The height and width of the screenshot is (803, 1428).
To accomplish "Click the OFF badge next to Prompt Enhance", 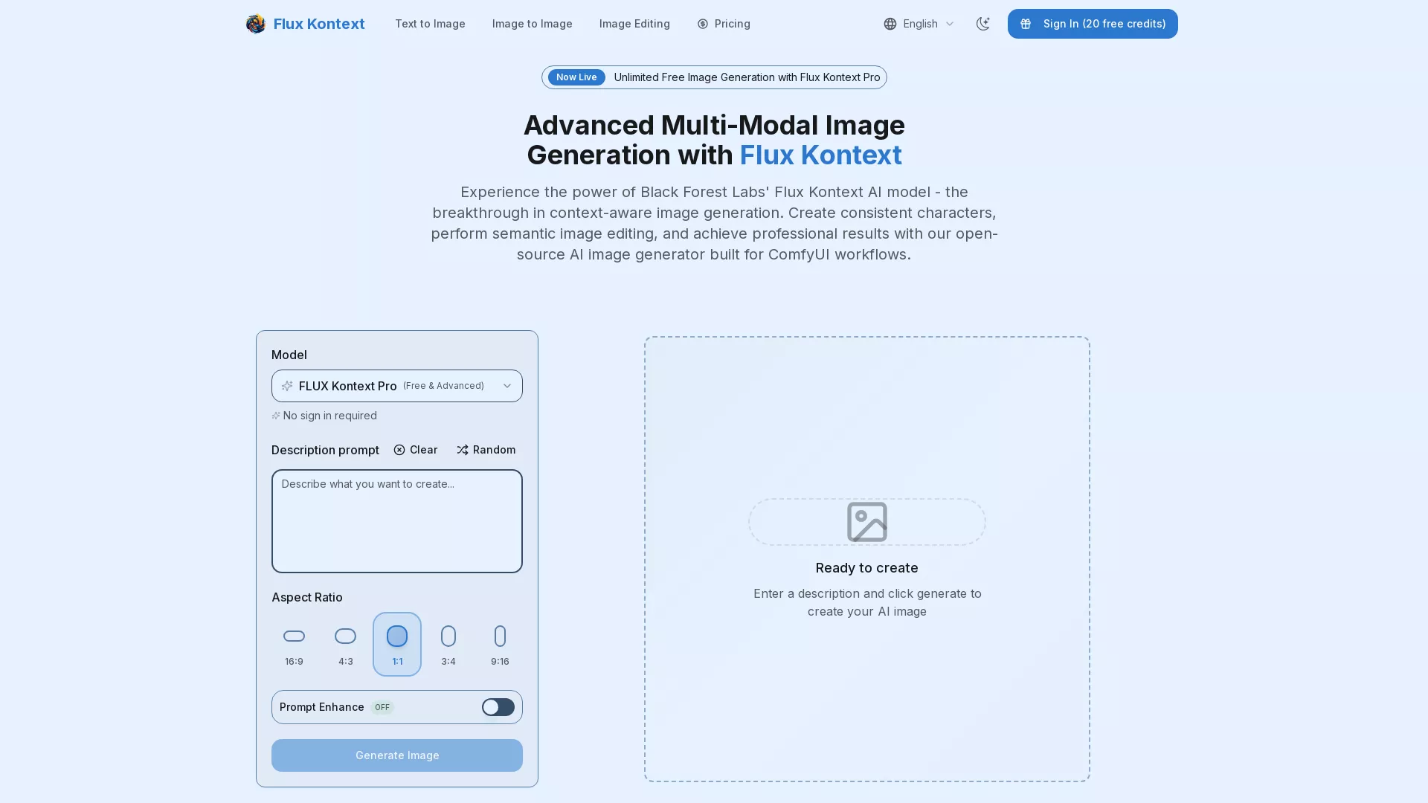I will click(382, 707).
